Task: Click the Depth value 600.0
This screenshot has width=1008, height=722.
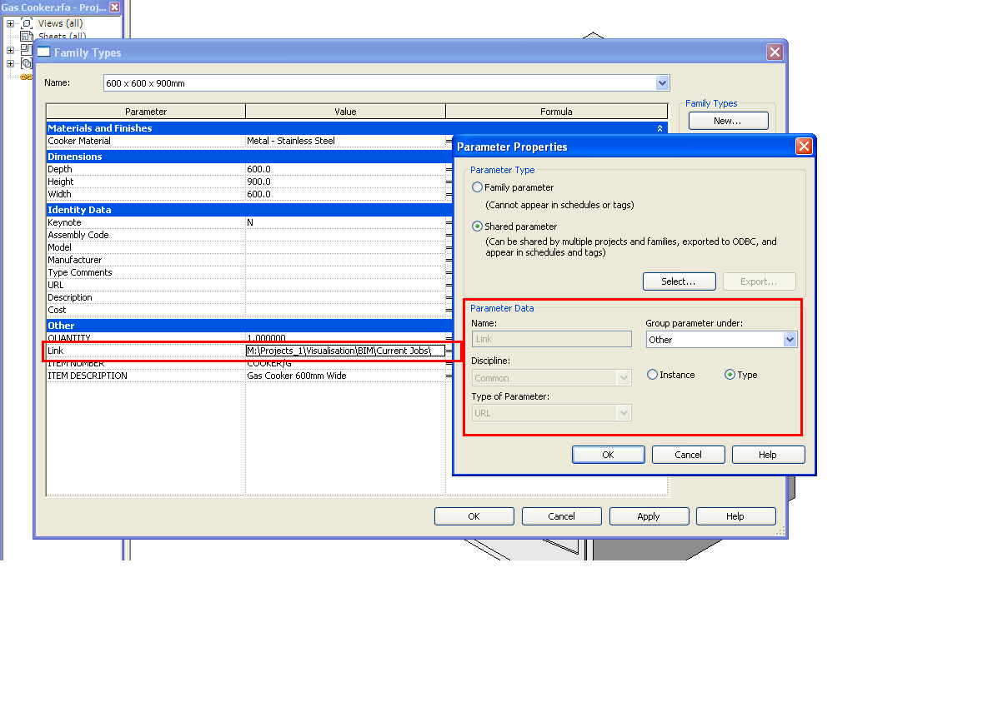Action: (345, 169)
